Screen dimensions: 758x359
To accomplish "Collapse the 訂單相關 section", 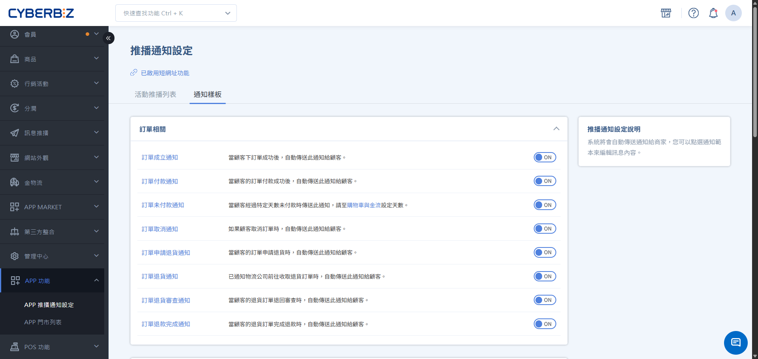I will click(556, 129).
